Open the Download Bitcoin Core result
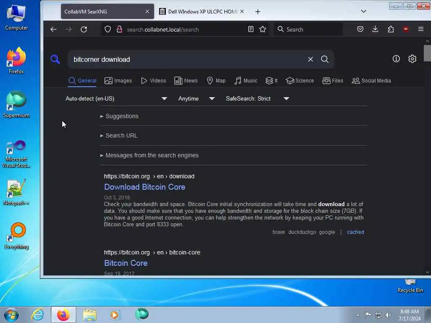Screen dimensions: 431x323 [145, 187]
